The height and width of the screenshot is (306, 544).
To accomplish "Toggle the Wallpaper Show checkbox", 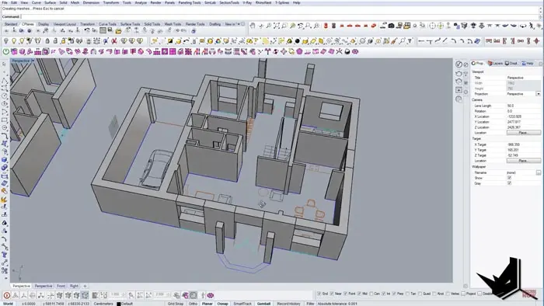I will pos(509,178).
